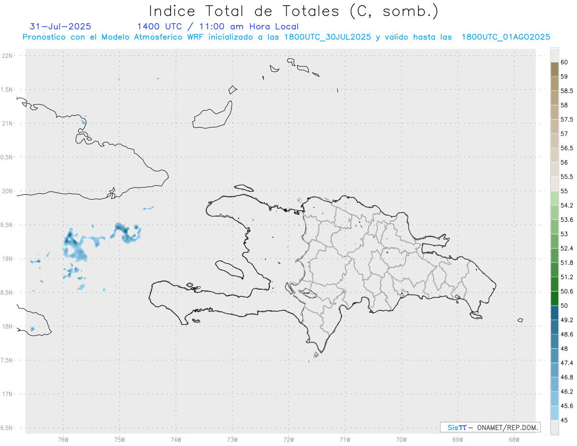The height and width of the screenshot is (446, 577).
Task: Click the light blue swatch between 45 and 45.6
Action: click(x=554, y=413)
